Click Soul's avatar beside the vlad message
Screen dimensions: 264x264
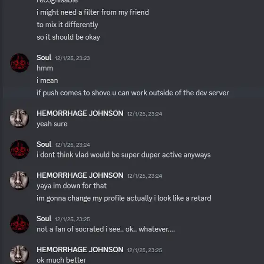tap(19, 149)
